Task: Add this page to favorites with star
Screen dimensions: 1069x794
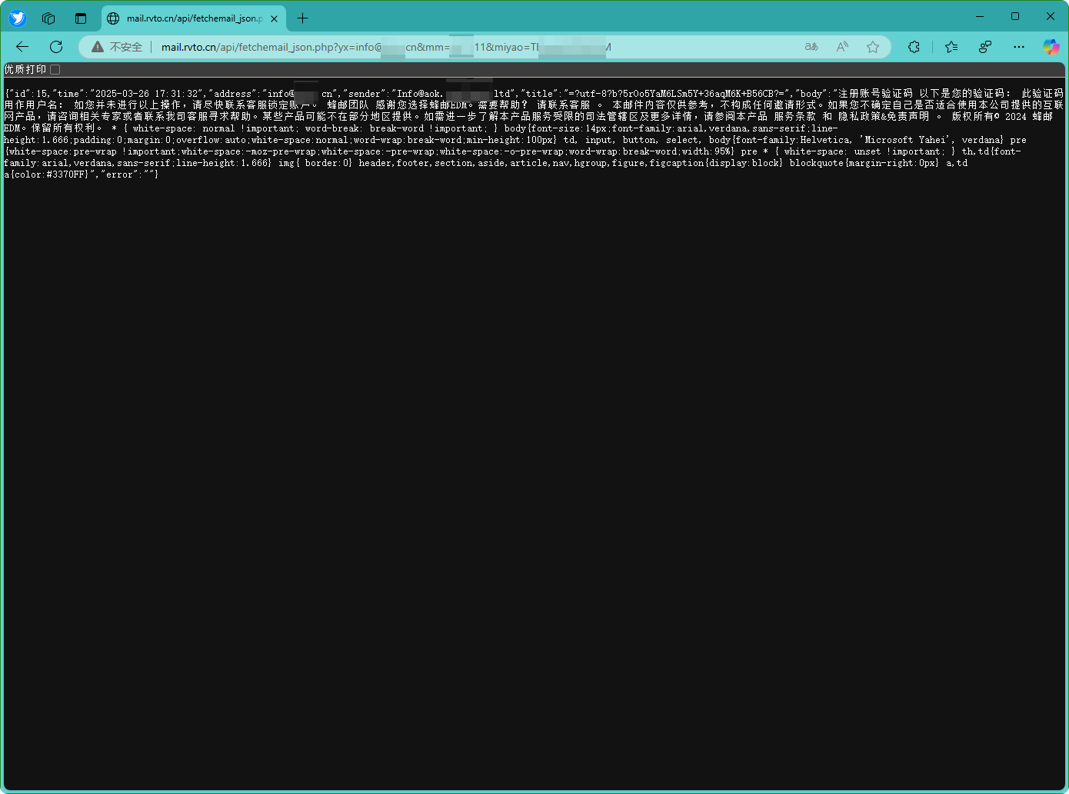Action: pyautogui.click(x=873, y=47)
